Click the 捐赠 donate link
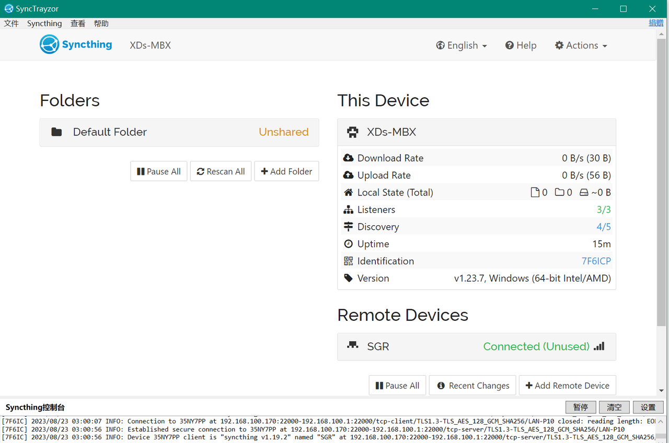Image resolution: width=669 pixels, height=443 pixels. [656, 22]
